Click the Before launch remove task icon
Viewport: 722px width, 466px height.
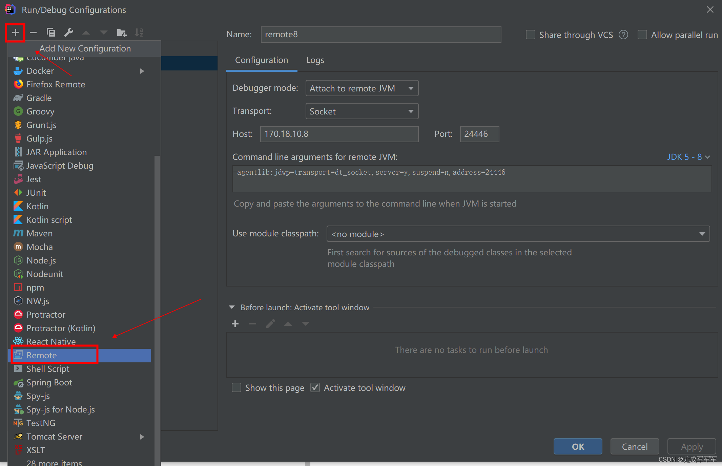[x=253, y=324]
